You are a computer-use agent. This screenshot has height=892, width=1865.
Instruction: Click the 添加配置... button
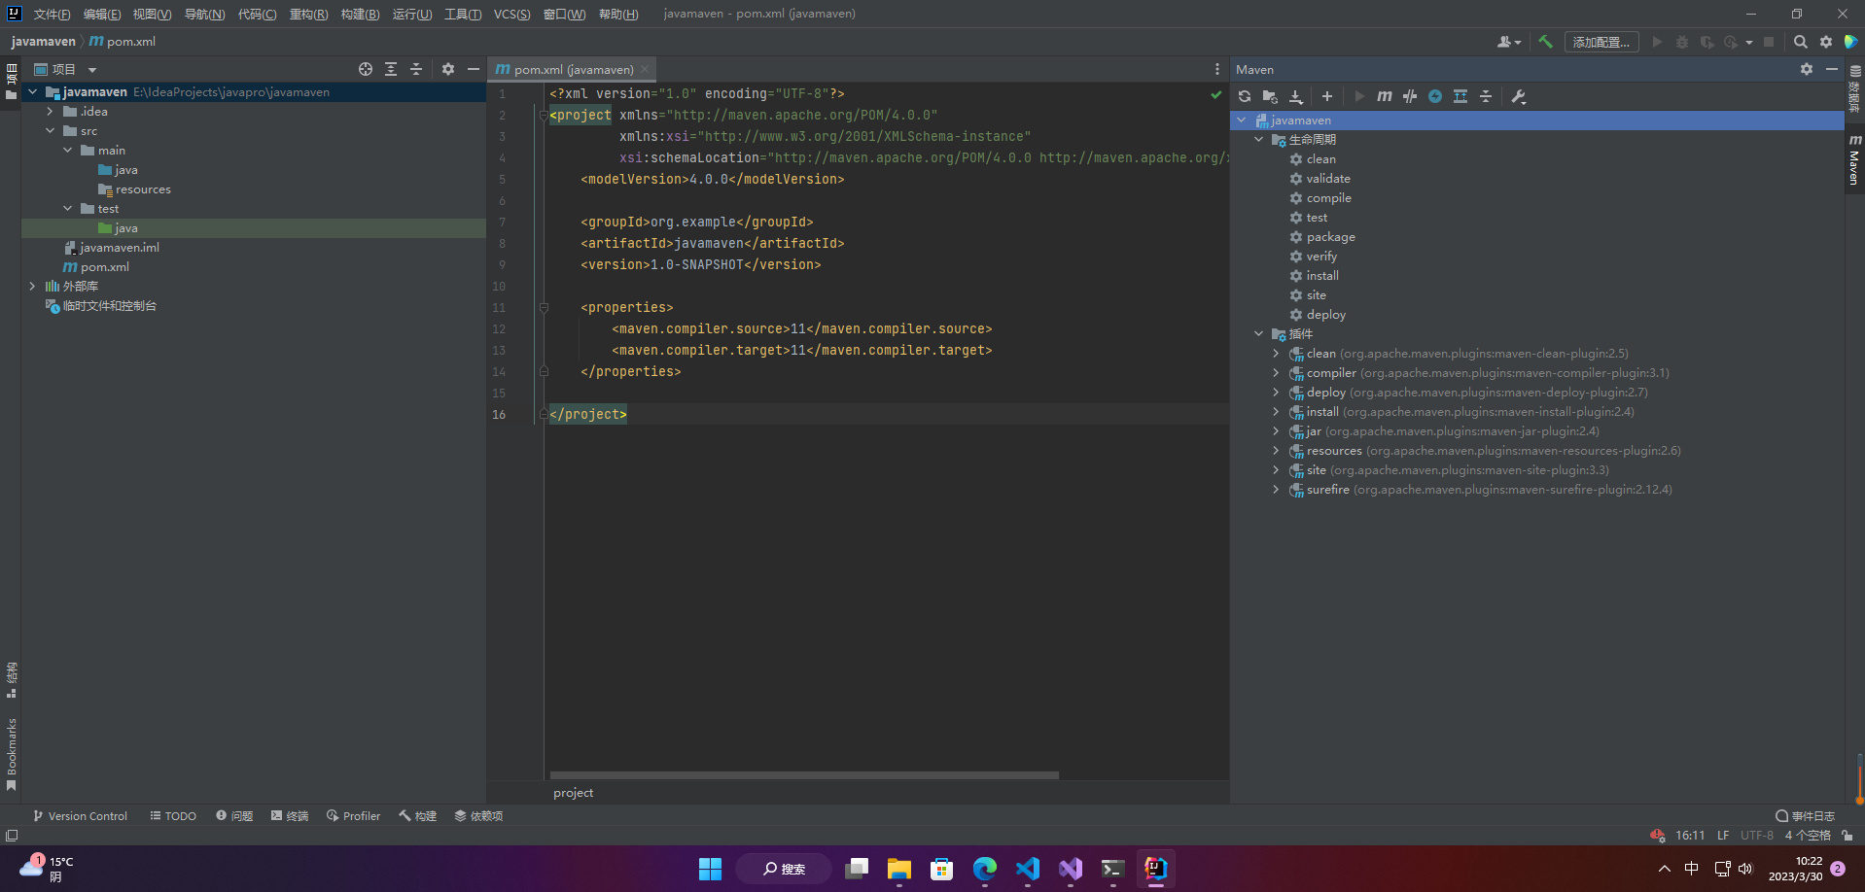[x=1601, y=42]
